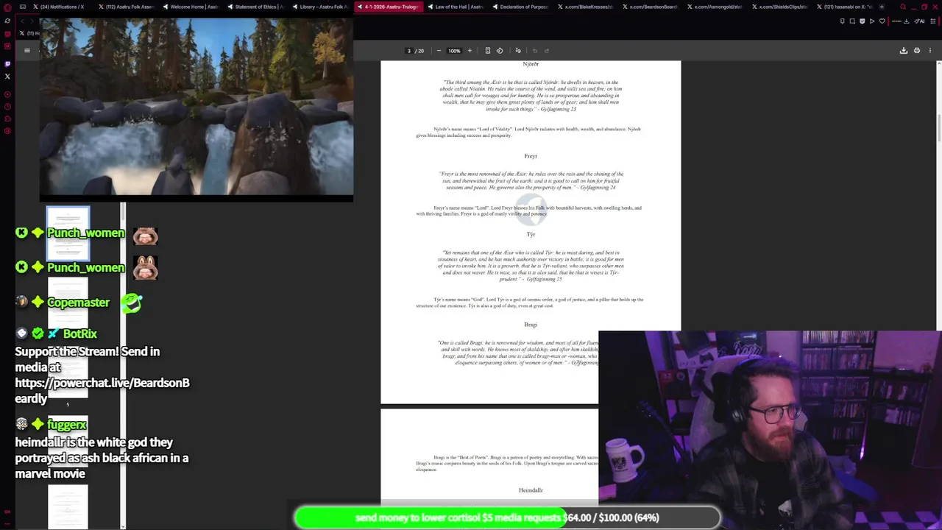Click the Copemaster username in chat
Image resolution: width=942 pixels, height=530 pixels.
pyautogui.click(x=78, y=303)
